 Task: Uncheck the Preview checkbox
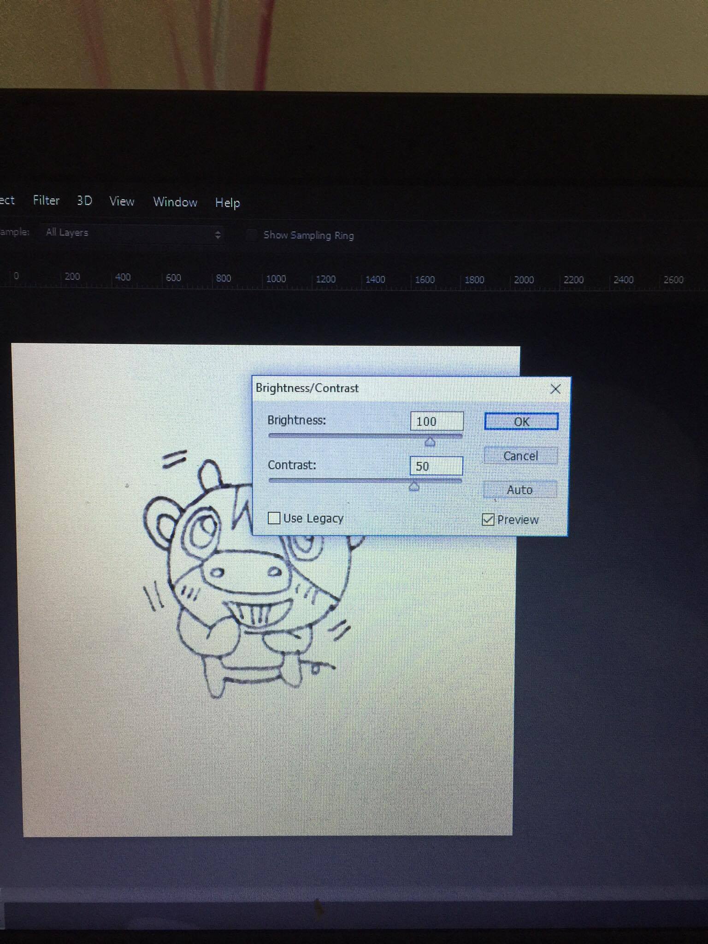[x=488, y=520]
